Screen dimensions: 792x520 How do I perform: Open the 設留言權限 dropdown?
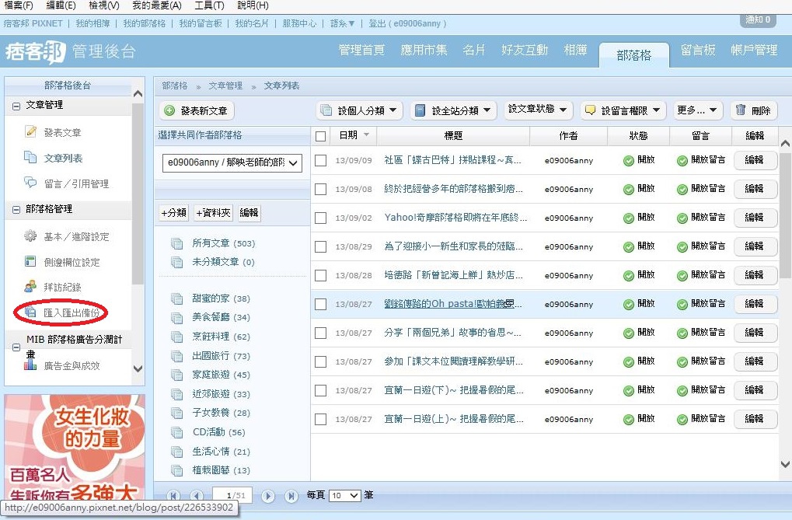pyautogui.click(x=623, y=110)
